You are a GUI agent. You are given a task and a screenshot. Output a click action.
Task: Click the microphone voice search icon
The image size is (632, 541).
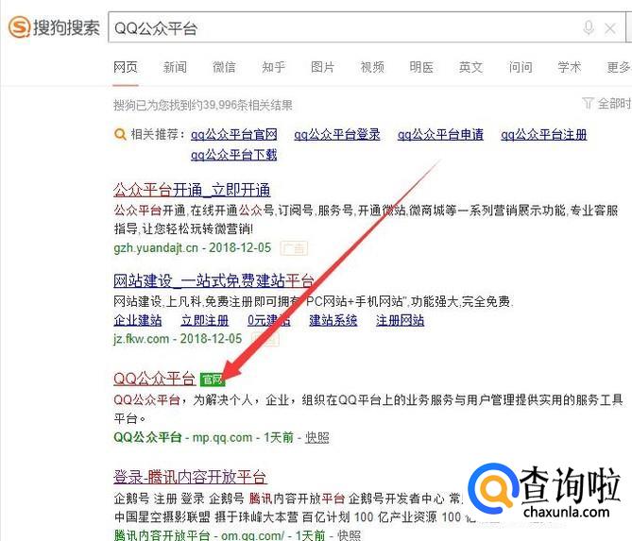click(x=589, y=28)
